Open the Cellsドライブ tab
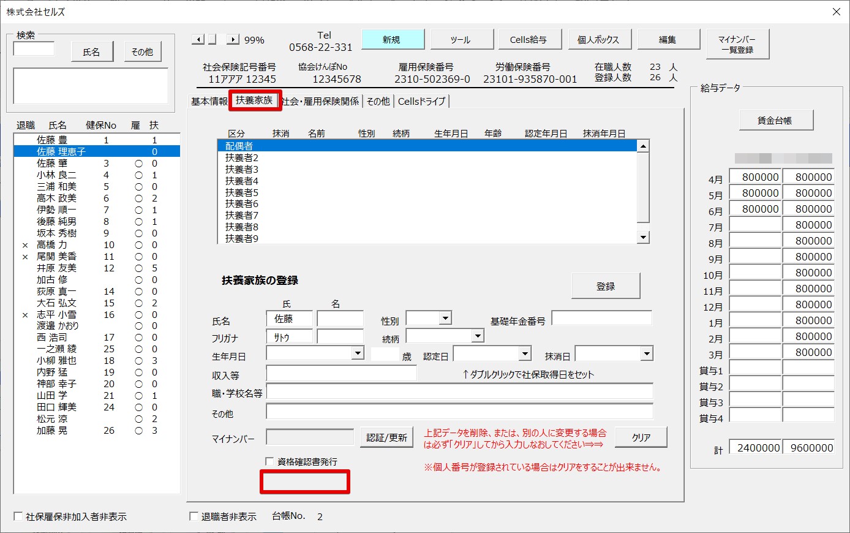This screenshot has width=850, height=533. pyautogui.click(x=421, y=101)
